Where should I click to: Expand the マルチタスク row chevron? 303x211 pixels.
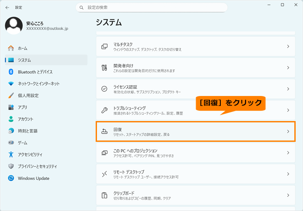[288, 46]
